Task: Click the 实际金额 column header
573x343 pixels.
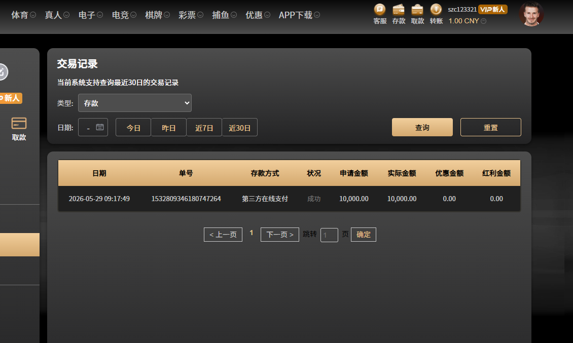Action: click(x=402, y=173)
